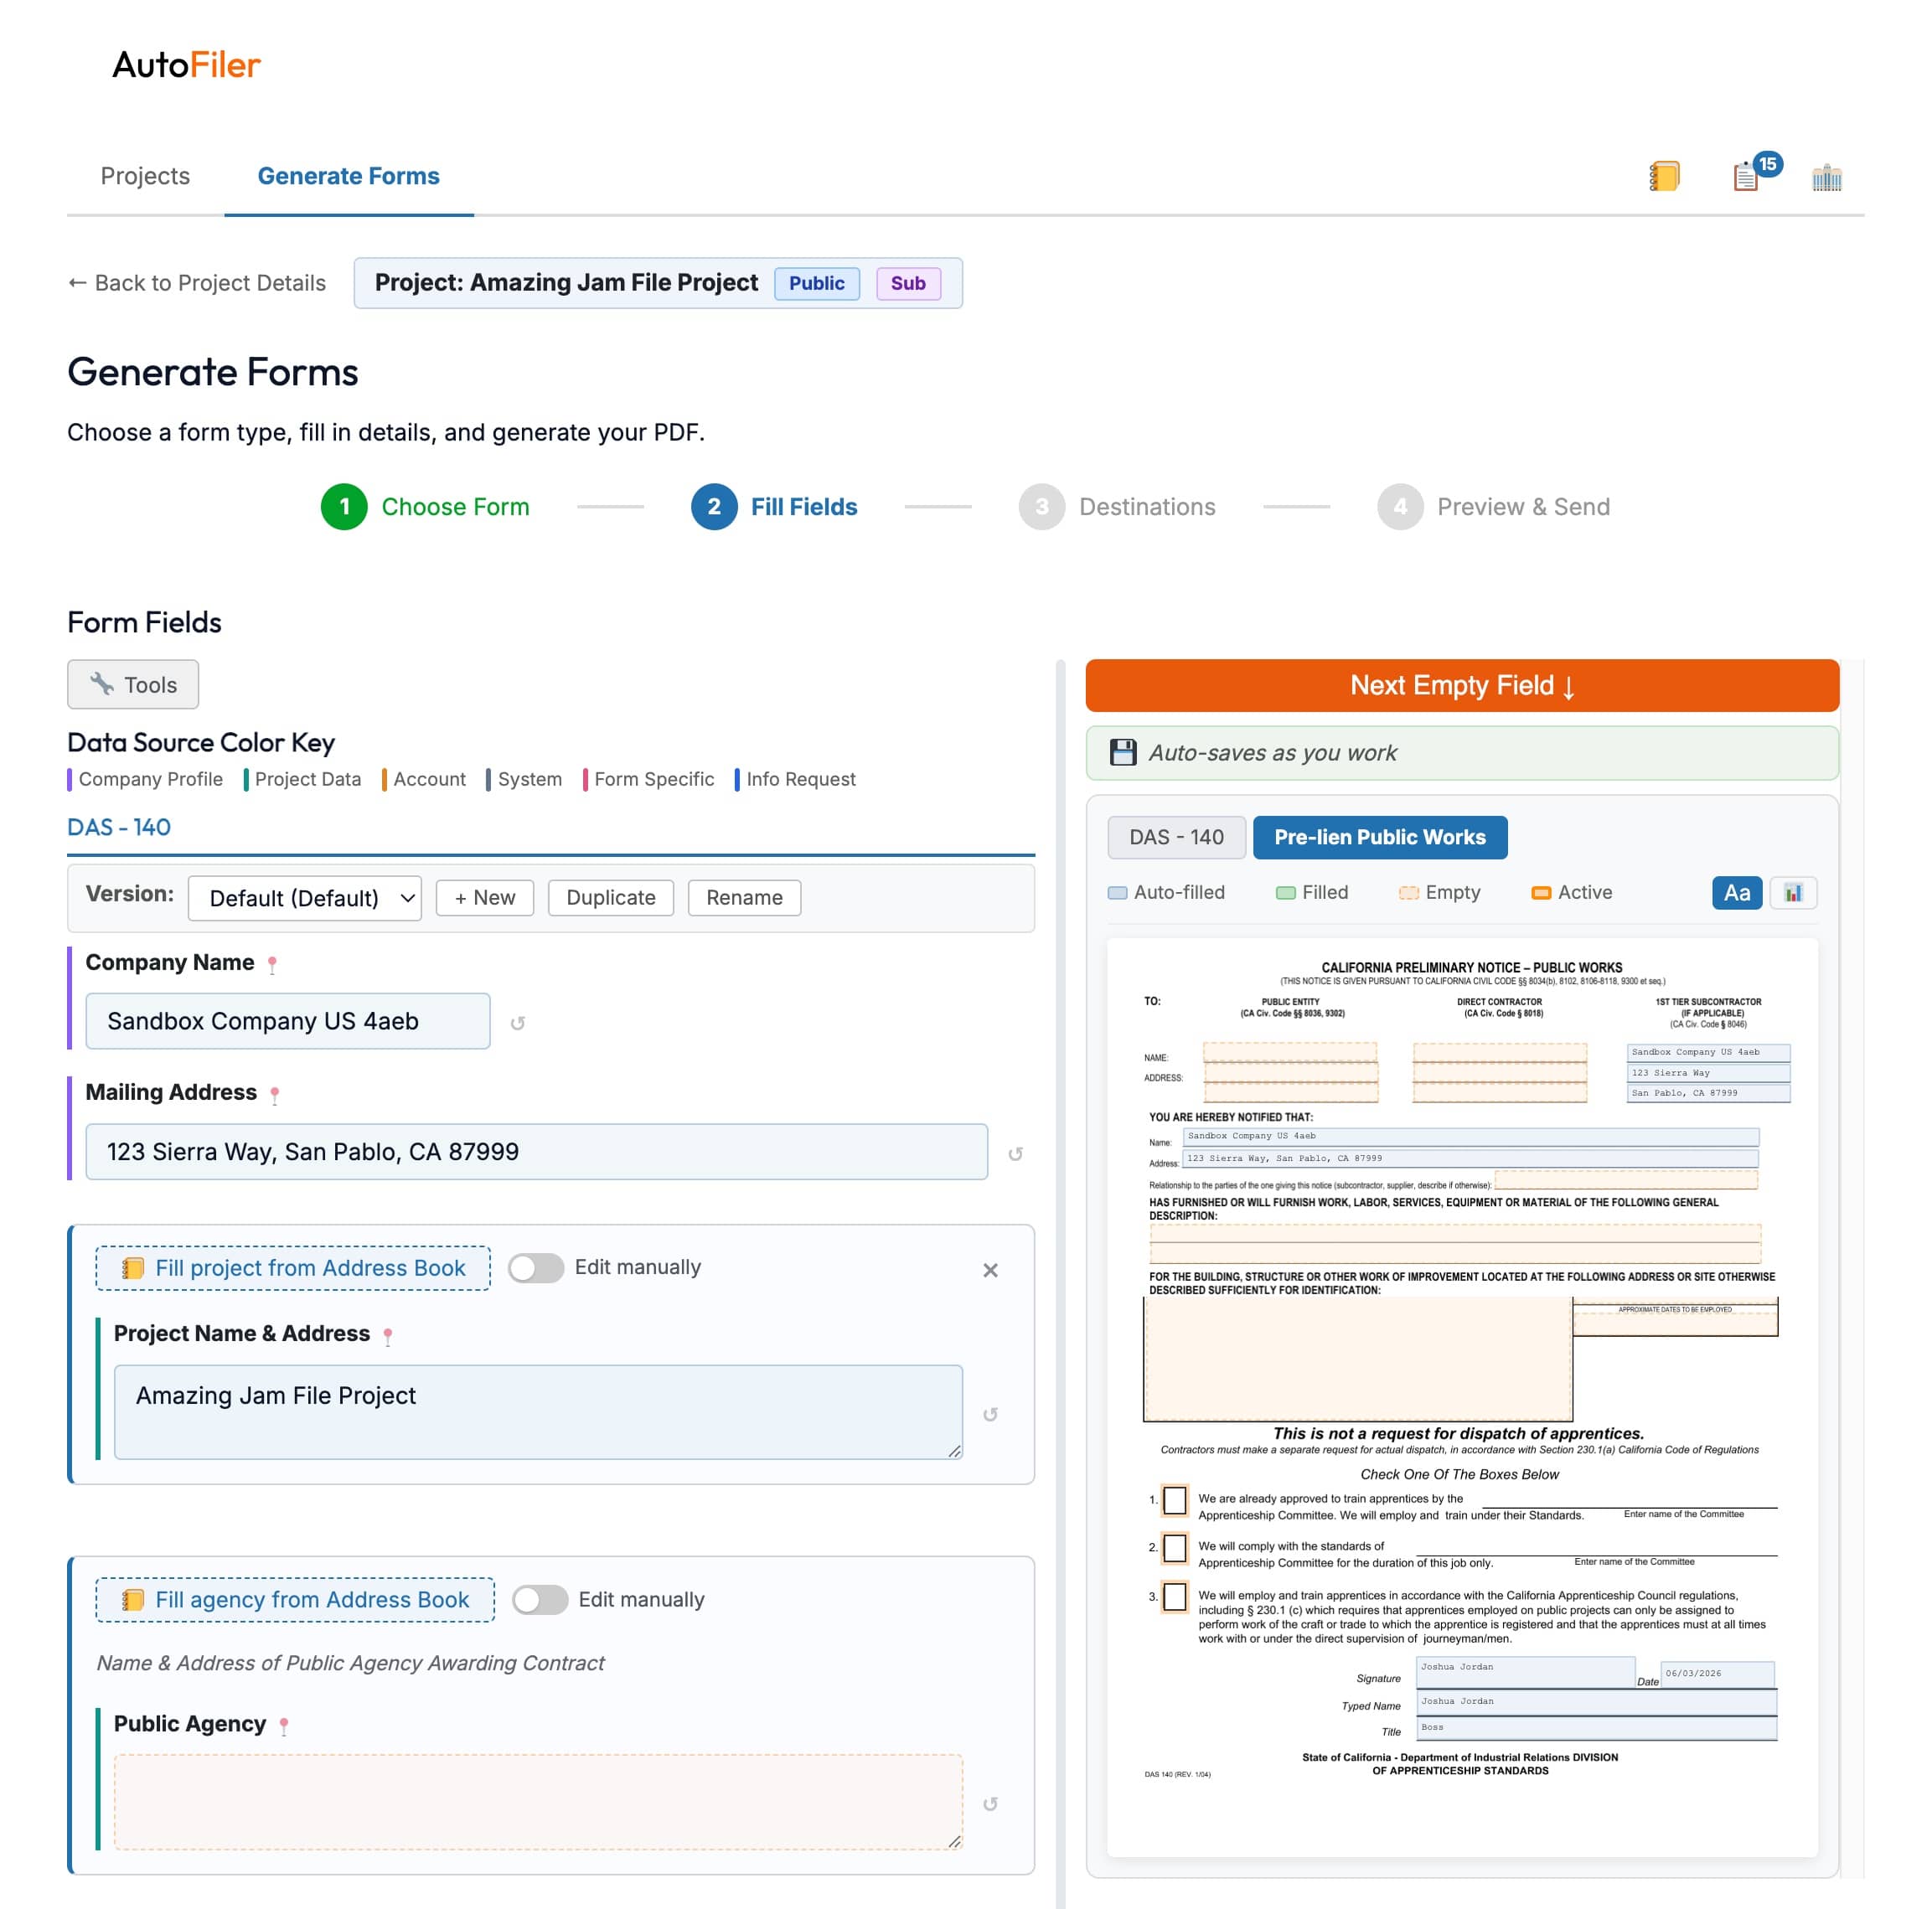Open the Tools button
Screen dimensions: 1932x1909
coord(133,684)
